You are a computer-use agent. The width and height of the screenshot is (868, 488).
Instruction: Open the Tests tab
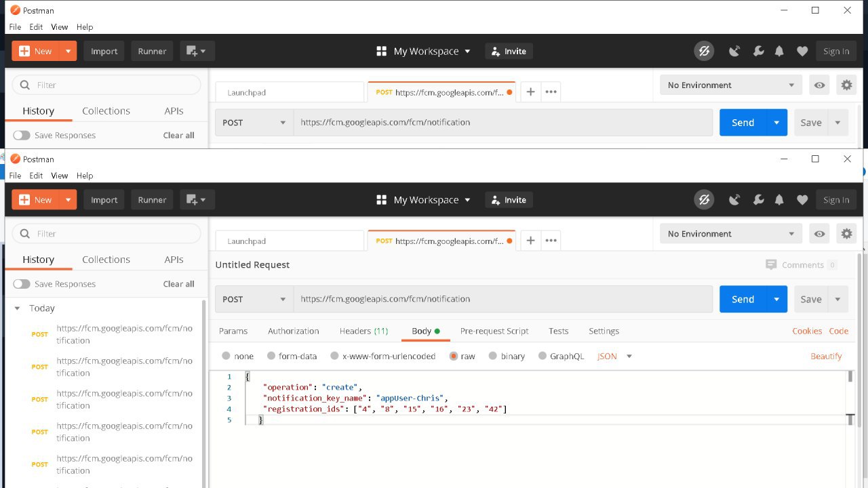click(559, 331)
